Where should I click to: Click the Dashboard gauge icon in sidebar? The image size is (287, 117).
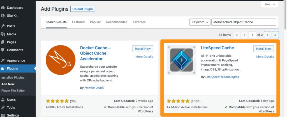(x=3, y=8)
